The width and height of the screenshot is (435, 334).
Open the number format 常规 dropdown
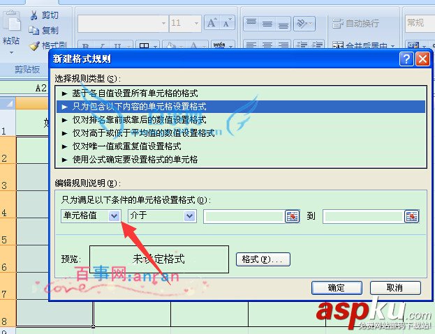[420, 23]
